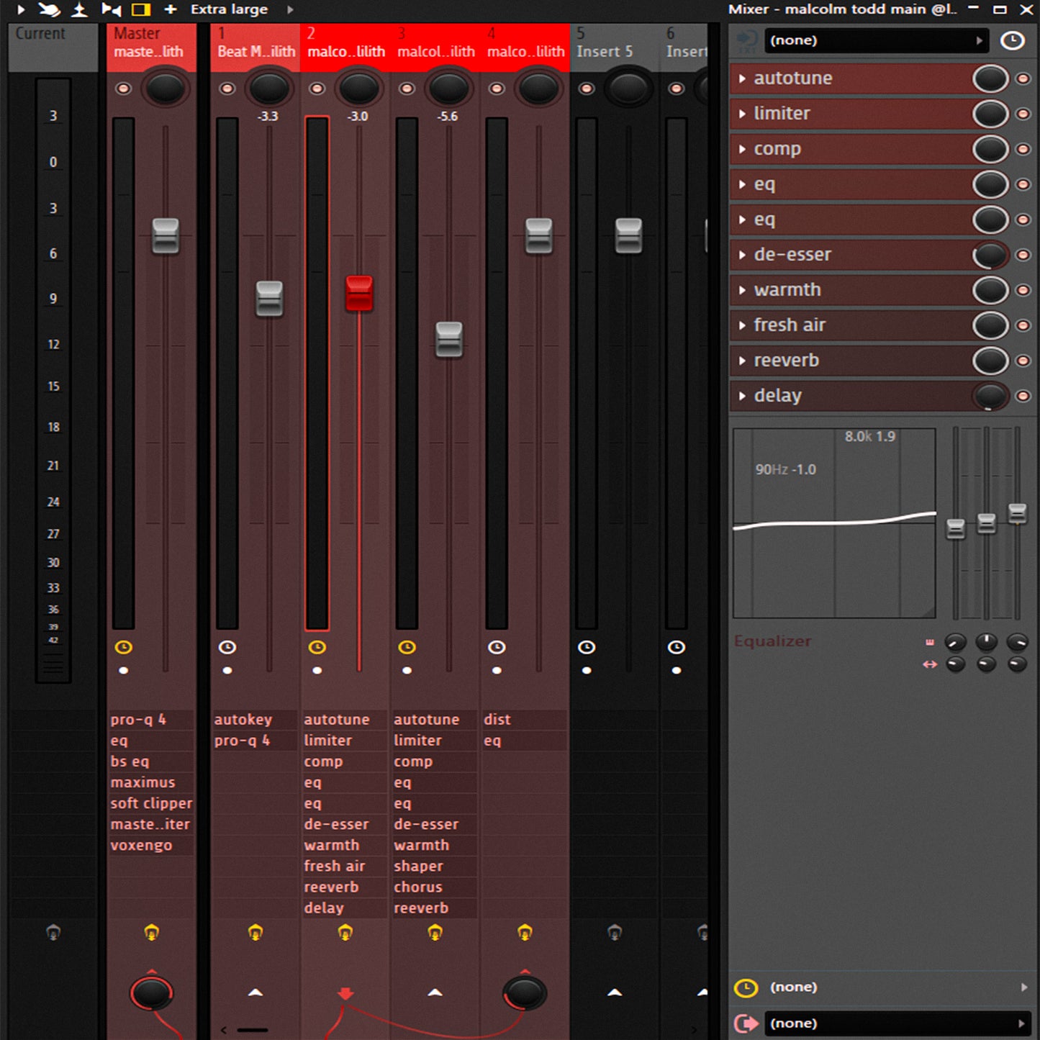
Task: Select mixer track 4 malco..lilith
Action: [525, 47]
